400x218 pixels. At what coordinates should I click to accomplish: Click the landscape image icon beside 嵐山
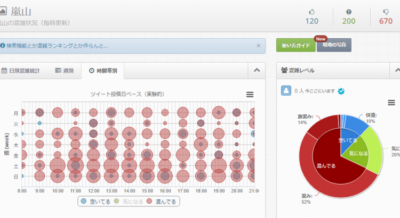tap(3, 11)
